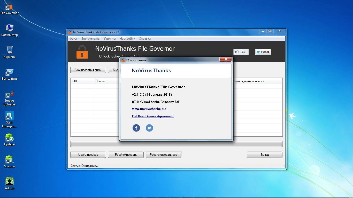353x198 pixels.
Task: Click the Убить процесс button
Action: coord(88,155)
